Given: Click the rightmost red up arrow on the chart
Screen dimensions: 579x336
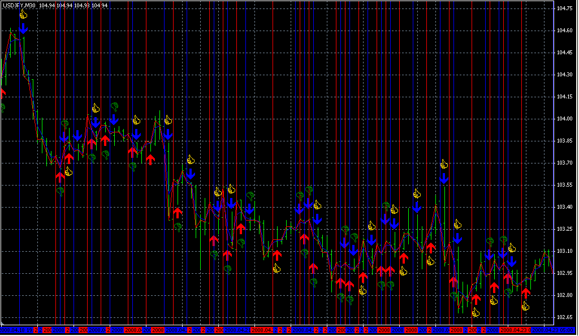Looking at the screenshot, I should (x=525, y=293).
